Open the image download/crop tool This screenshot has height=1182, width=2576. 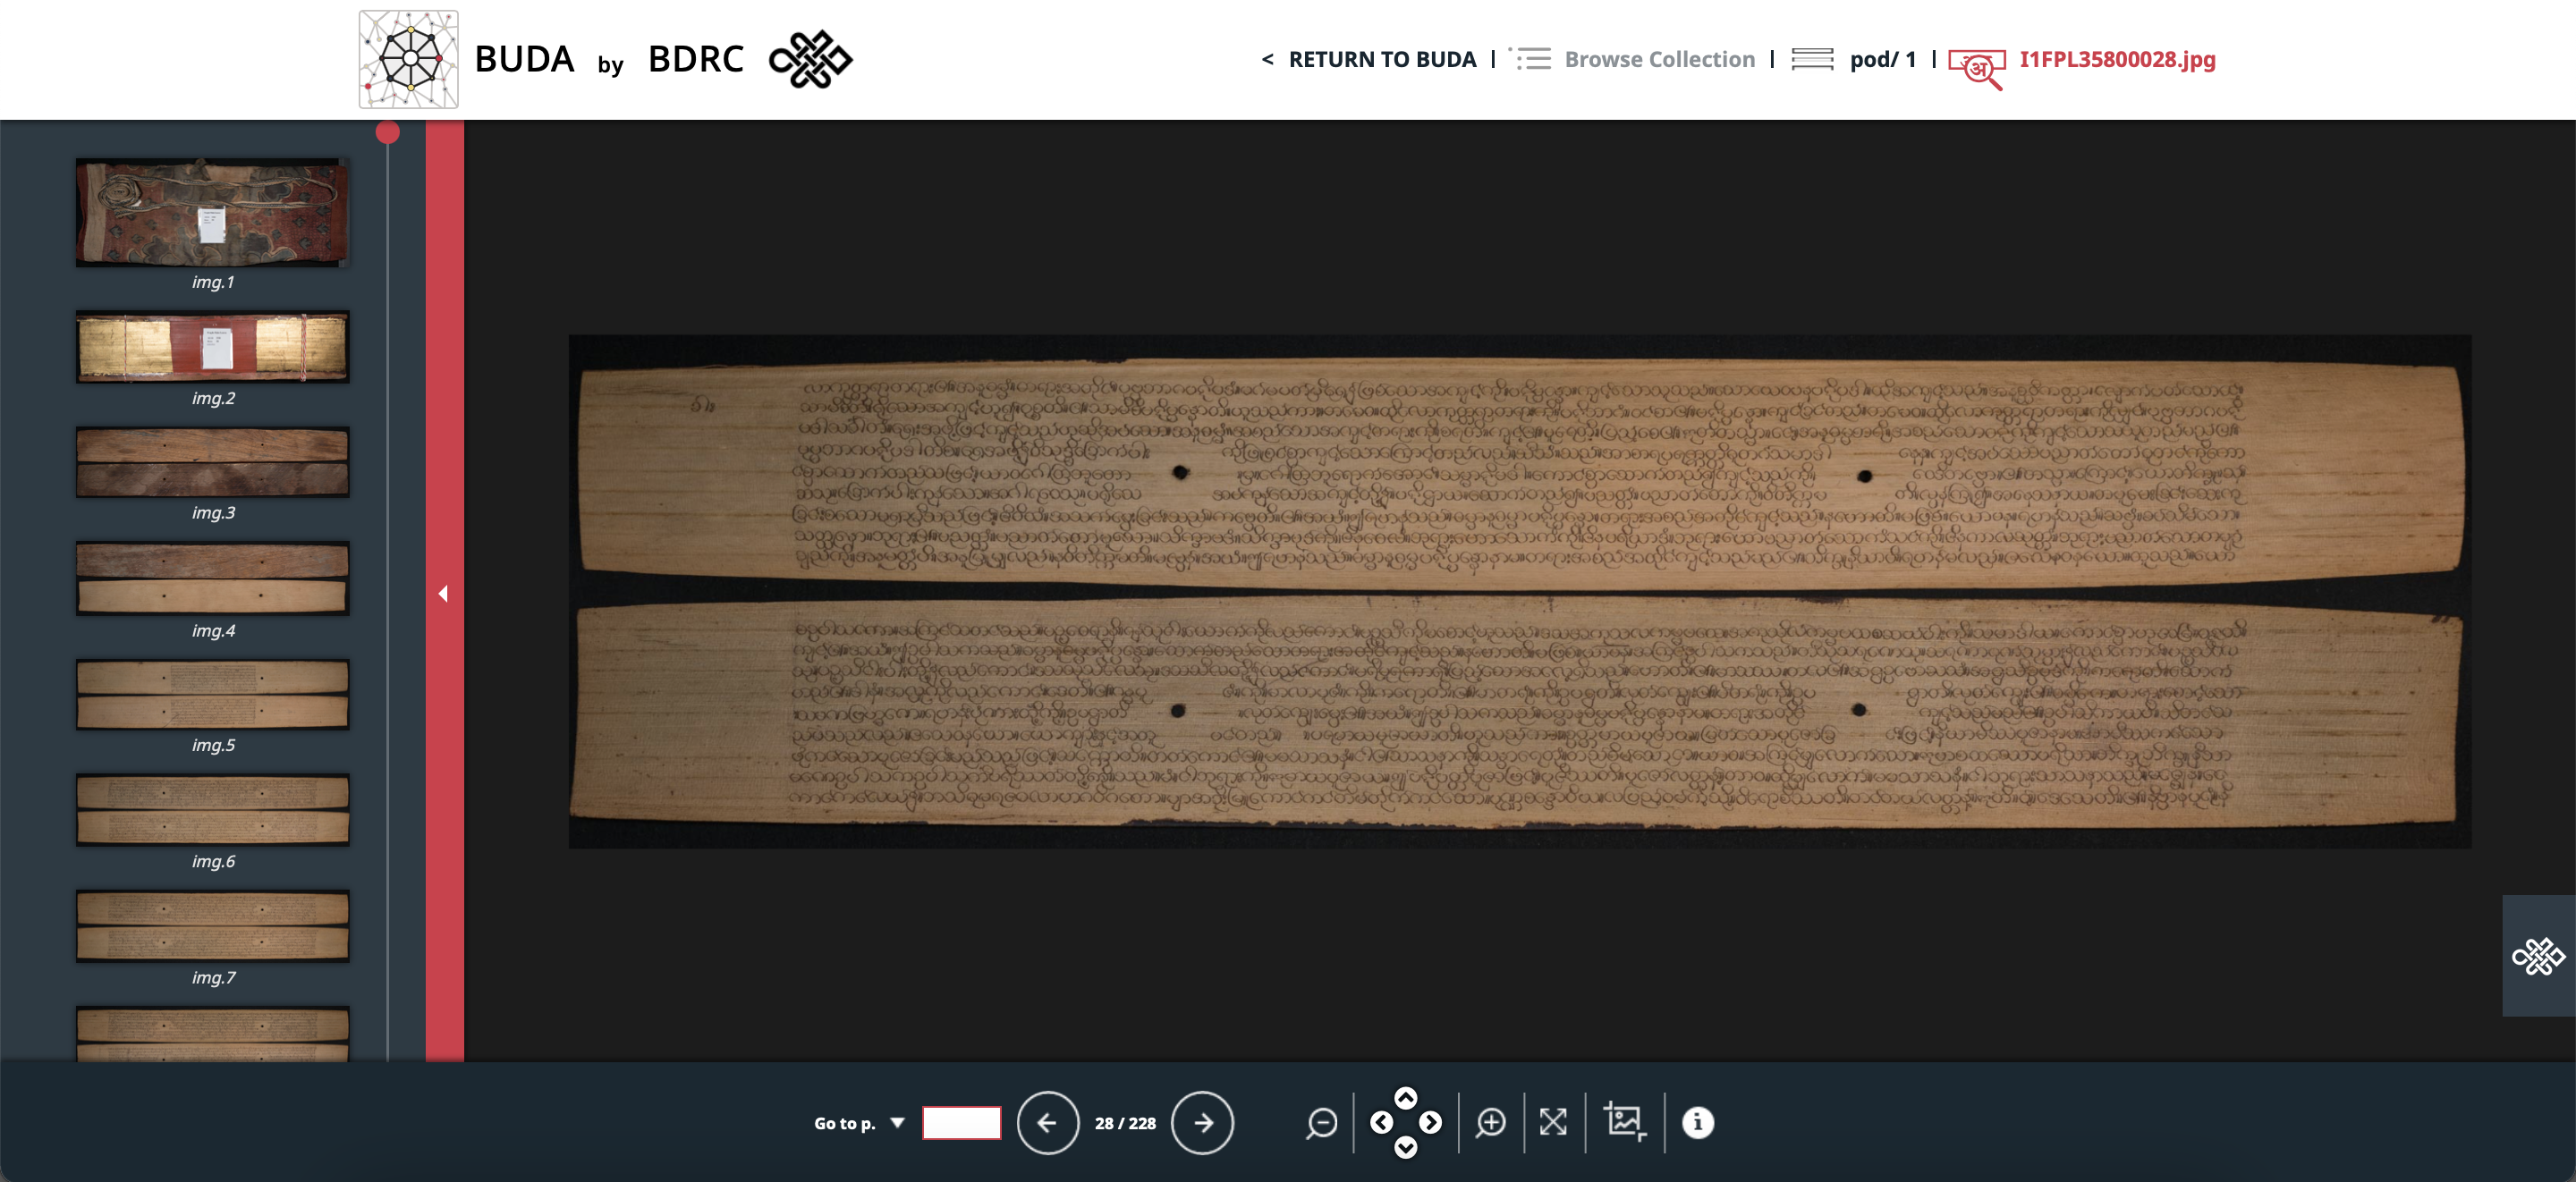click(x=1625, y=1122)
